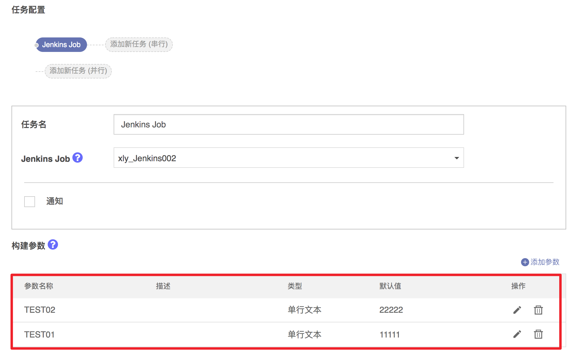The height and width of the screenshot is (352, 568).
Task: Click the 操作 column header
Action: [x=518, y=286]
